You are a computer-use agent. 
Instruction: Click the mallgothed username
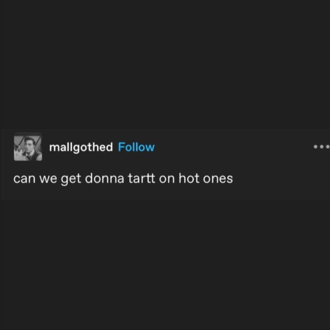[81, 147]
